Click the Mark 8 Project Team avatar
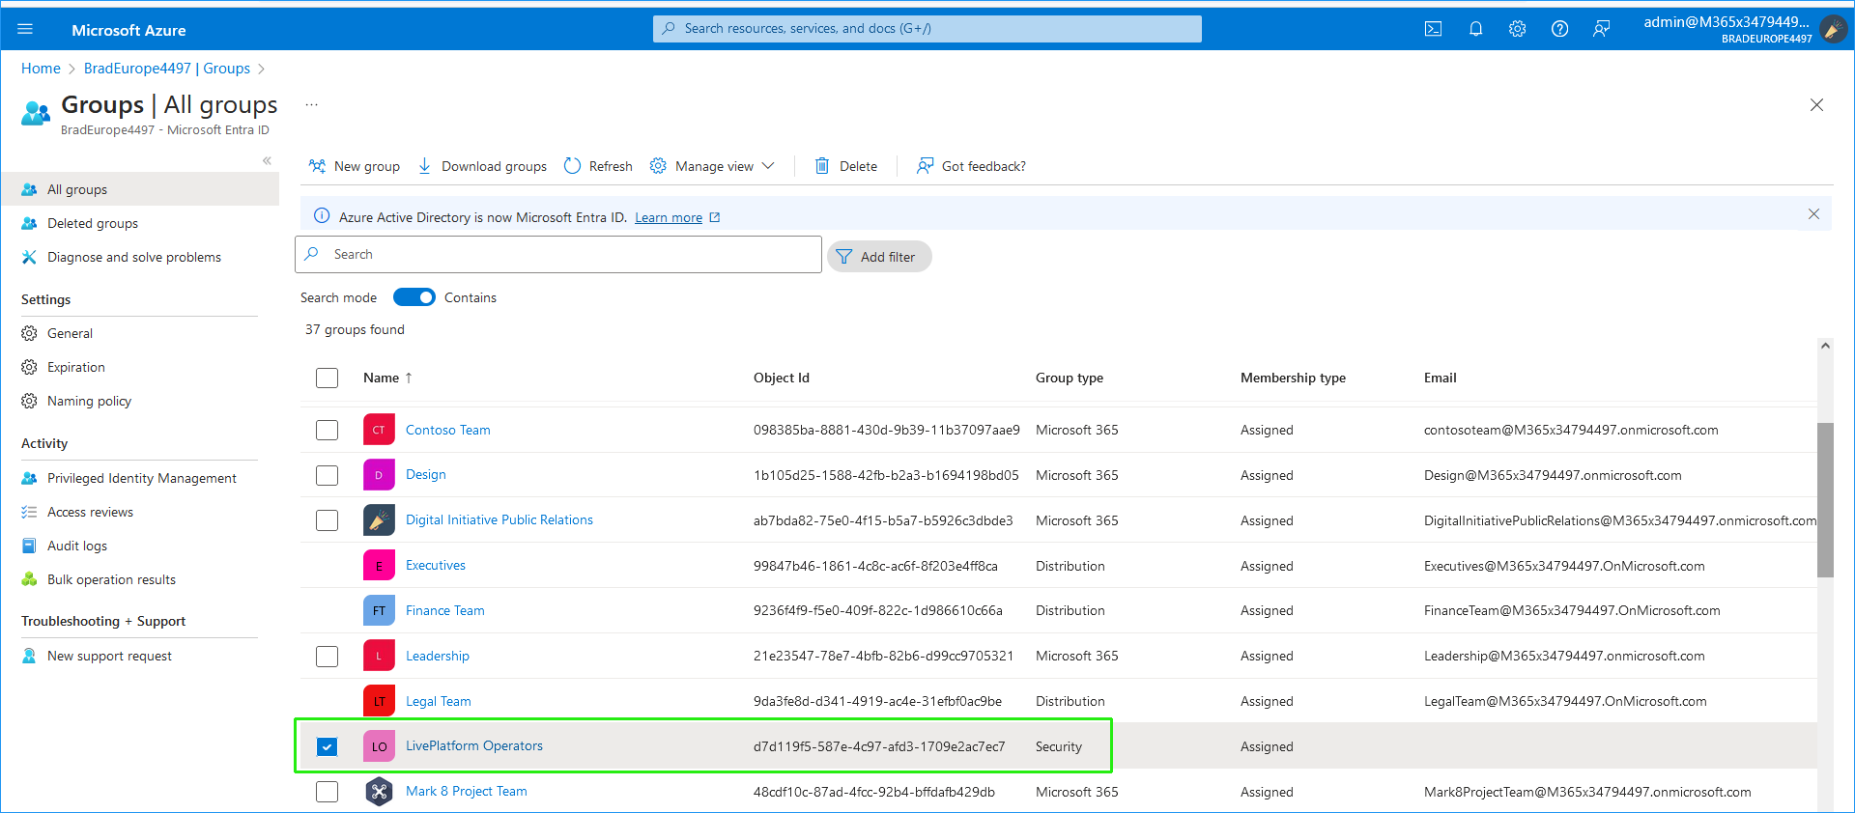Viewport: 1855px width, 813px height. click(379, 792)
